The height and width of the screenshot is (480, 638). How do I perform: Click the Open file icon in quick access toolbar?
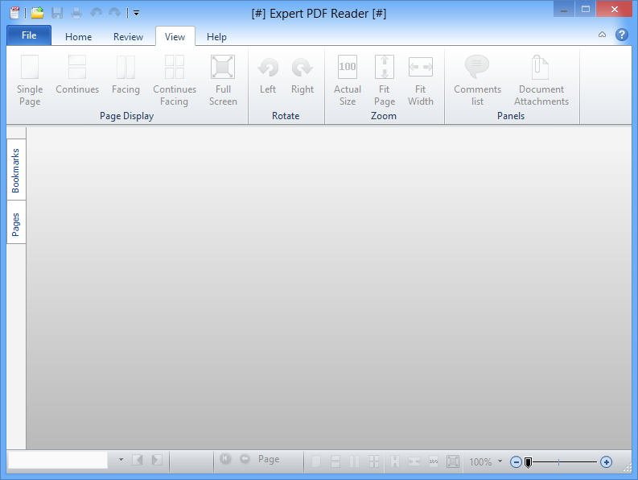[38, 13]
